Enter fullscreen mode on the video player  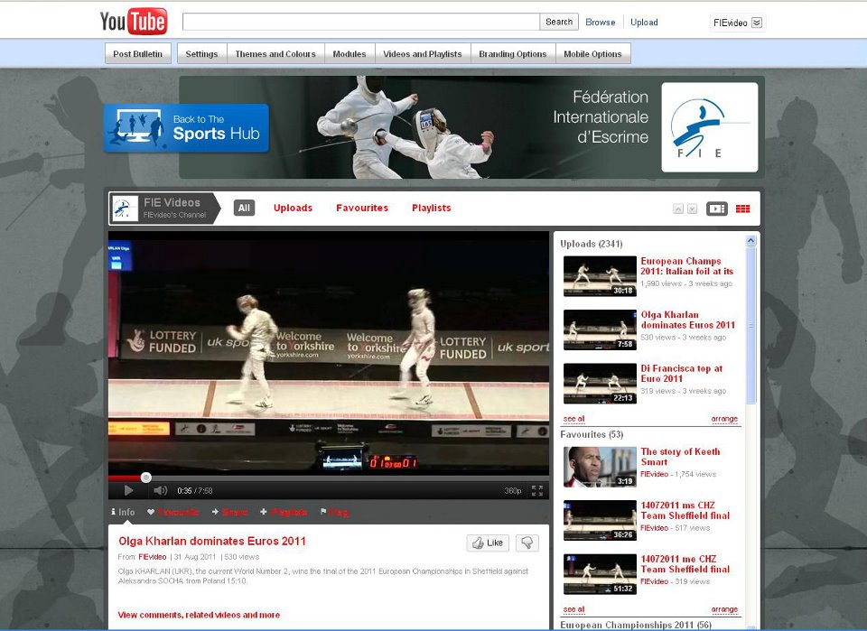[x=537, y=490]
